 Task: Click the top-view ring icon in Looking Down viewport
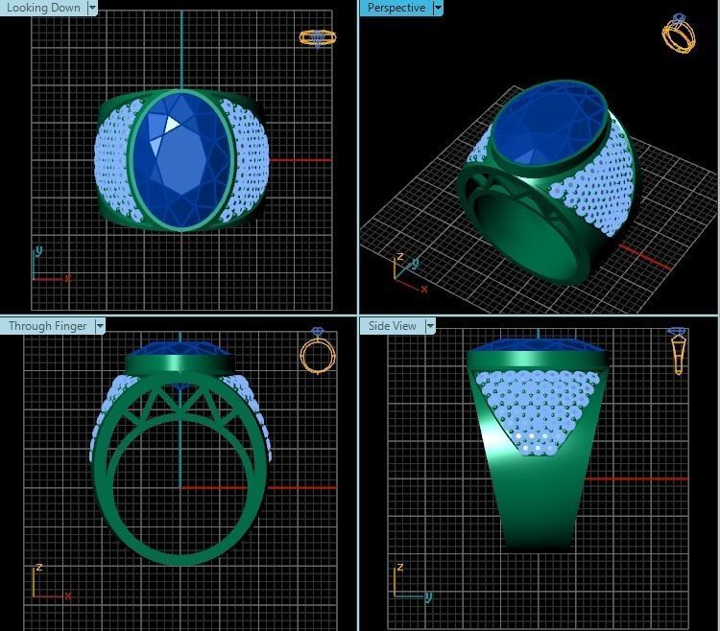point(318,38)
